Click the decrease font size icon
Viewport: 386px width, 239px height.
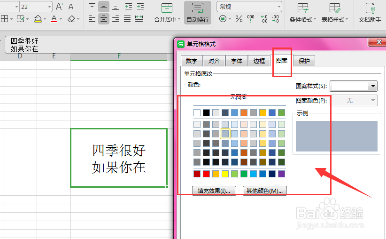tap(71, 7)
